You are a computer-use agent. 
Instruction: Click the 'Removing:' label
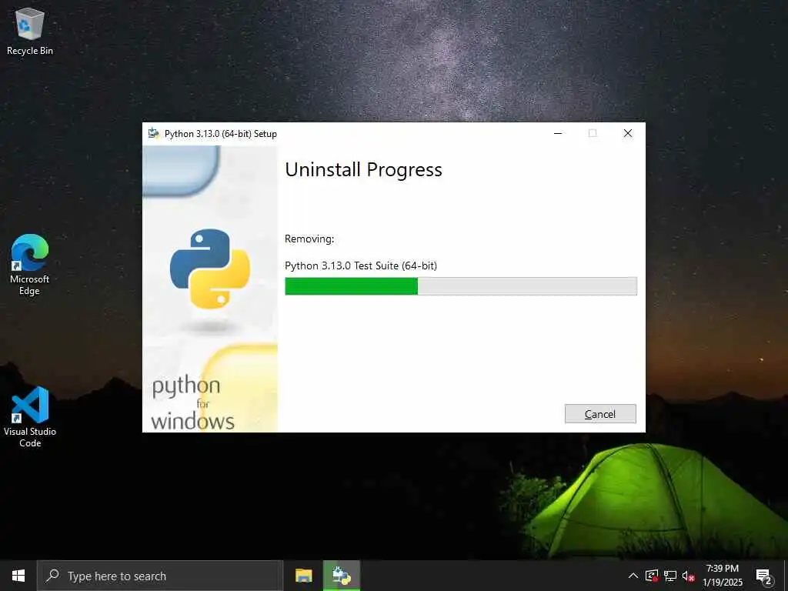click(309, 239)
